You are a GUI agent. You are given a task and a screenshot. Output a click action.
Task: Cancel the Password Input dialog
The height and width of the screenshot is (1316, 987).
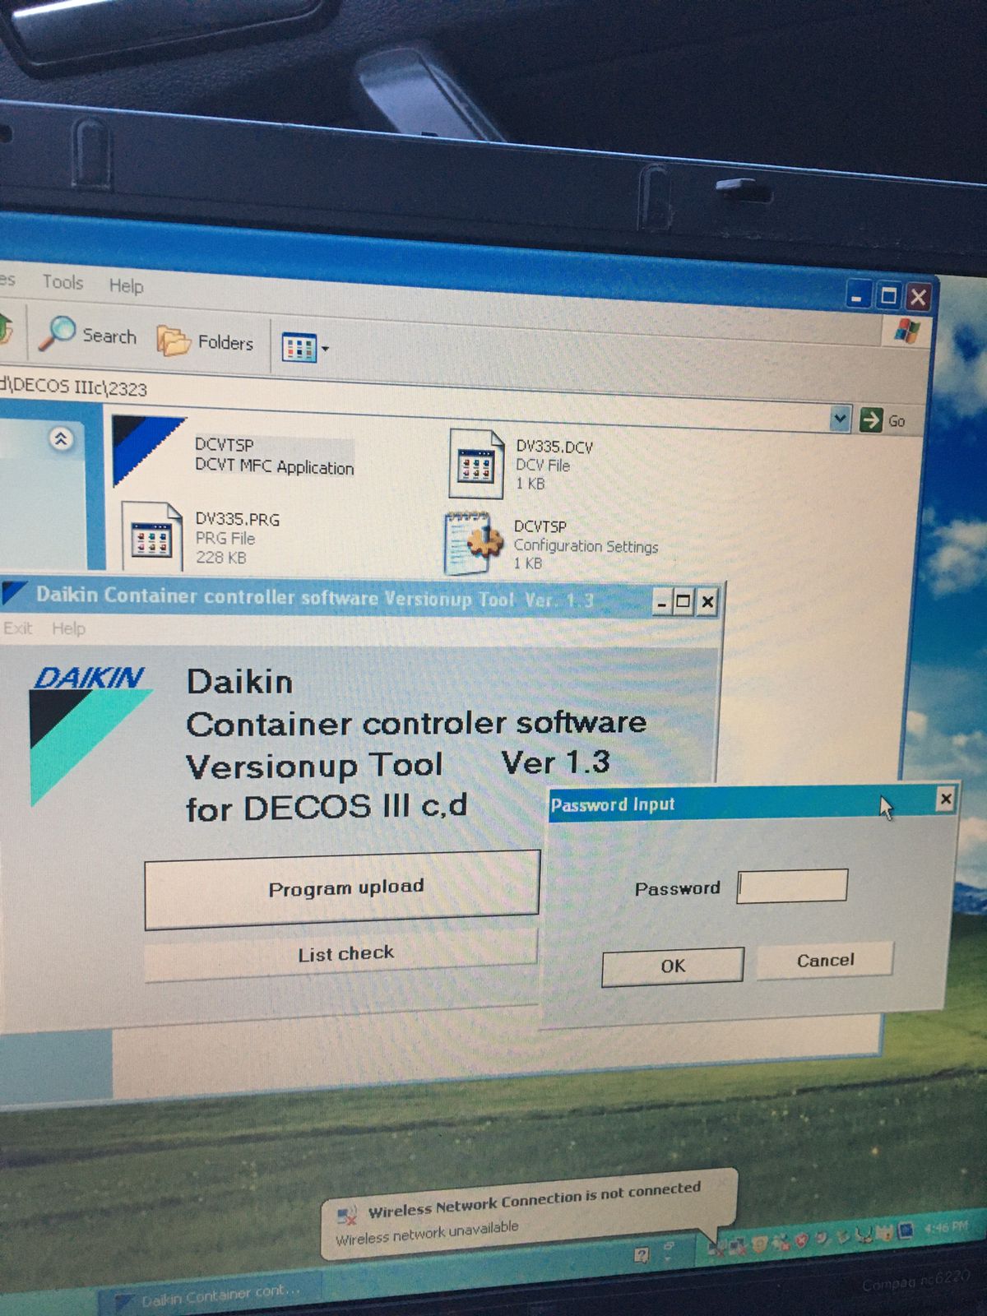pyautogui.click(x=825, y=960)
